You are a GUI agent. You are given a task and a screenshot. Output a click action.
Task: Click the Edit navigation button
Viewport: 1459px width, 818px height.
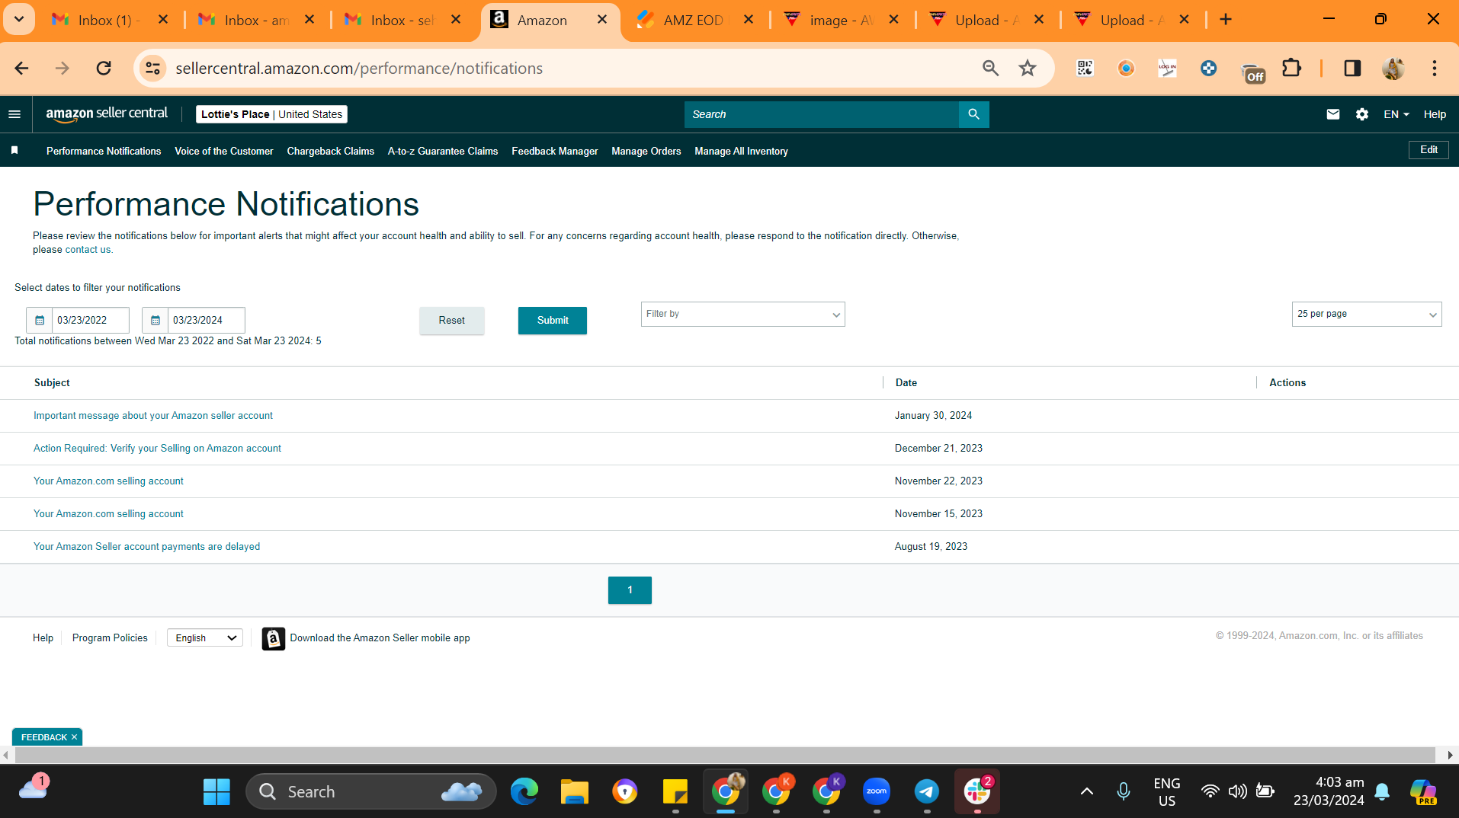point(1429,150)
